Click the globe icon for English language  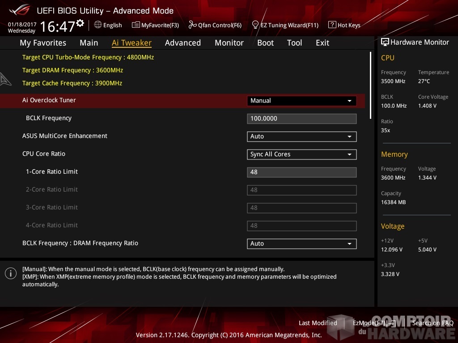(98, 25)
